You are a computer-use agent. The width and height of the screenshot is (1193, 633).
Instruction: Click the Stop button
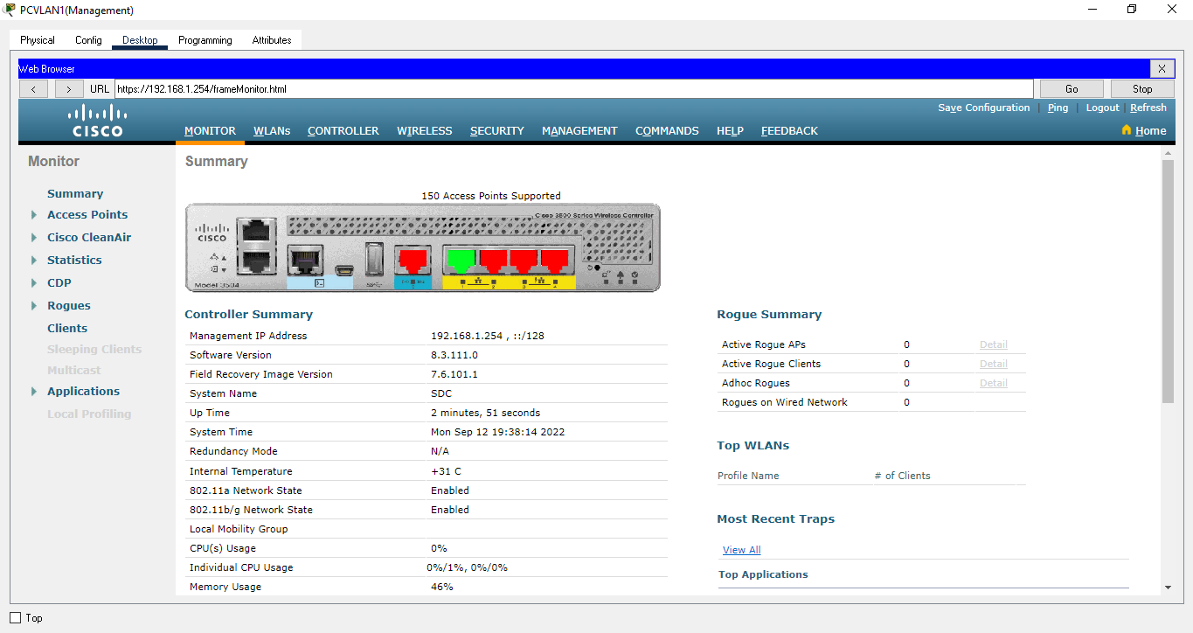(x=1142, y=88)
